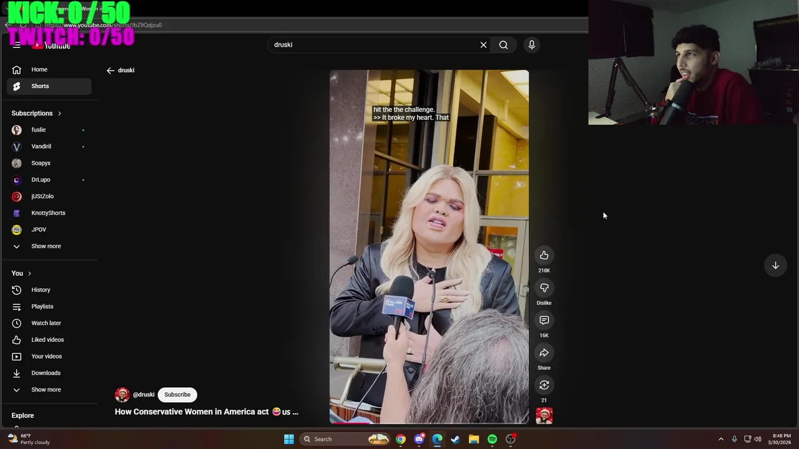Viewport: 799px width, 449px height.
Task: Open OBS Studio from taskbar
Action: [x=511, y=439]
